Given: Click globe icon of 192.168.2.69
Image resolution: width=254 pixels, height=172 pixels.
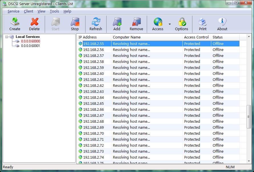Looking at the screenshot, I should [80, 127].
